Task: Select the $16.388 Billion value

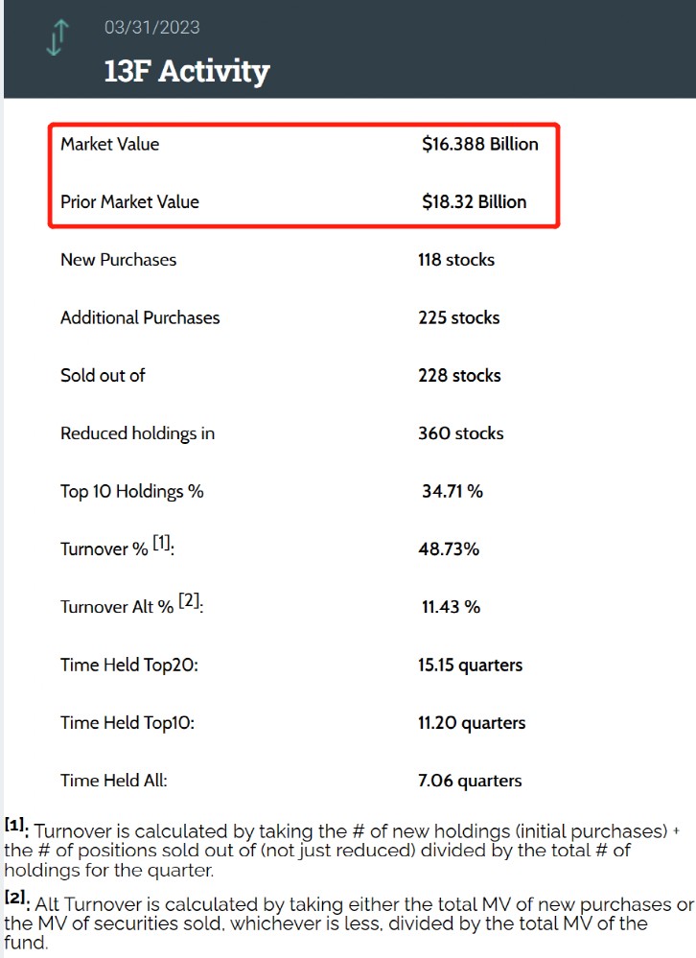Action: [x=479, y=144]
